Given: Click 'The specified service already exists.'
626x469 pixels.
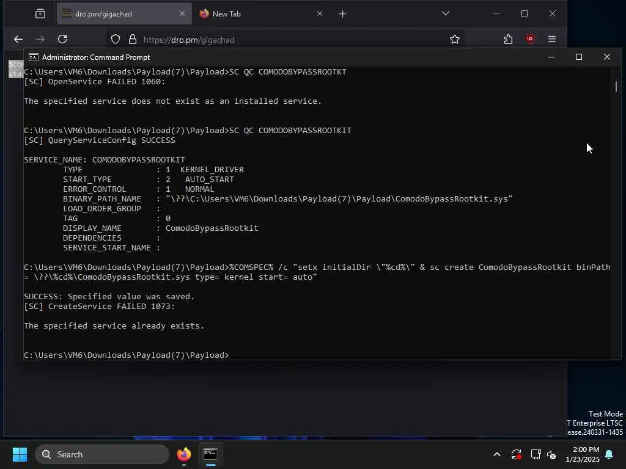Looking at the screenshot, I should [114, 326].
